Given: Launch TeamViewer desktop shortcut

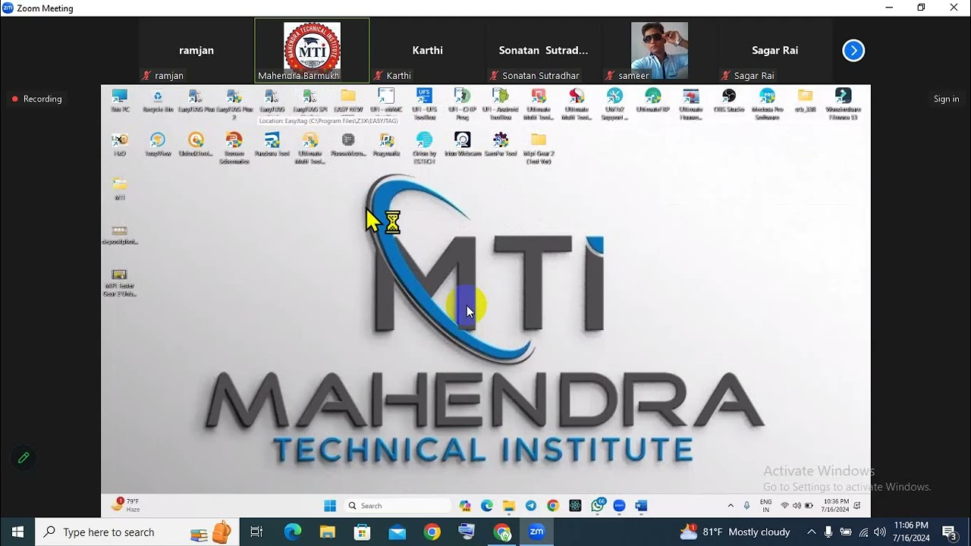Looking at the screenshot, I should (x=158, y=145).
